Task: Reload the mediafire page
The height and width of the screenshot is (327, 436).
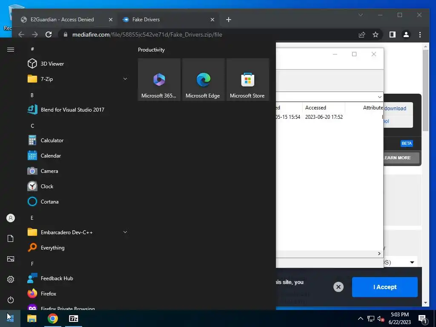Action: pos(49,34)
